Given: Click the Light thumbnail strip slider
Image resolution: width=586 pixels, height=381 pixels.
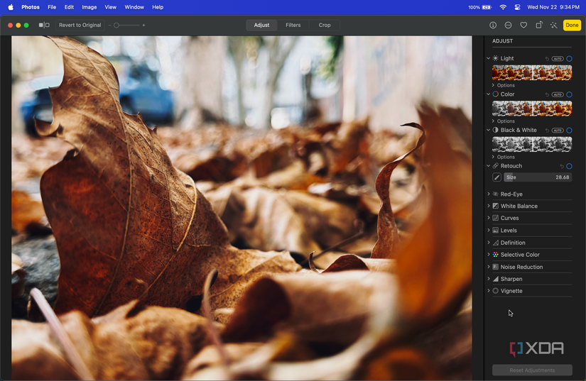Looking at the screenshot, I should pos(532,73).
